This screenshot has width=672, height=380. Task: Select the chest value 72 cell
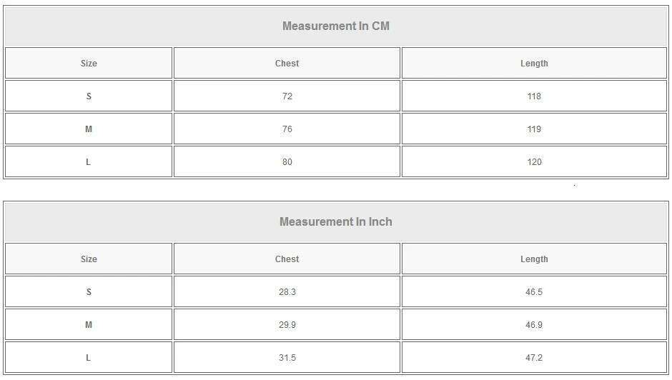287,96
